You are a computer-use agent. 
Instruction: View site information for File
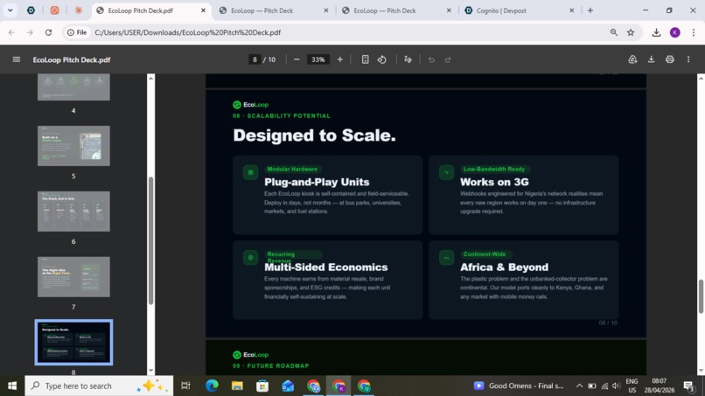pos(77,32)
